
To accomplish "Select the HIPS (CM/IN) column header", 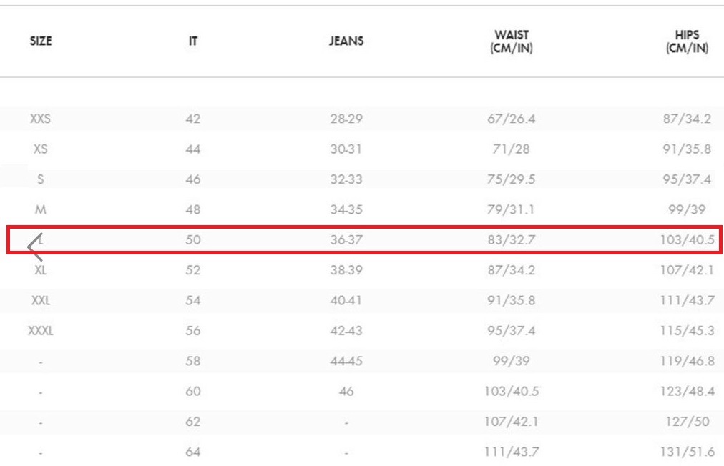I will click(687, 41).
